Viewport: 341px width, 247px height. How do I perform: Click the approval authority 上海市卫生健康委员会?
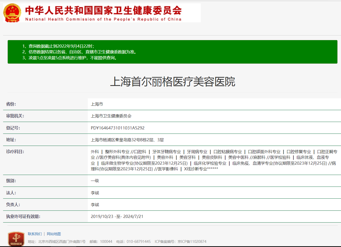pyautogui.click(x=111, y=116)
